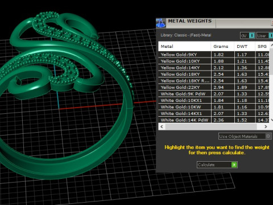Click the 2.36 grams value for 14K PdW
This screenshot has height=205, width=273.
pos(218,120)
